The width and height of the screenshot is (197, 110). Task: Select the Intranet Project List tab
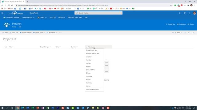(x=13, y=2)
